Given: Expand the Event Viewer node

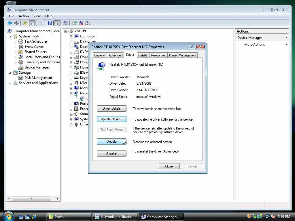Looking at the screenshot, I should pos(16,47).
